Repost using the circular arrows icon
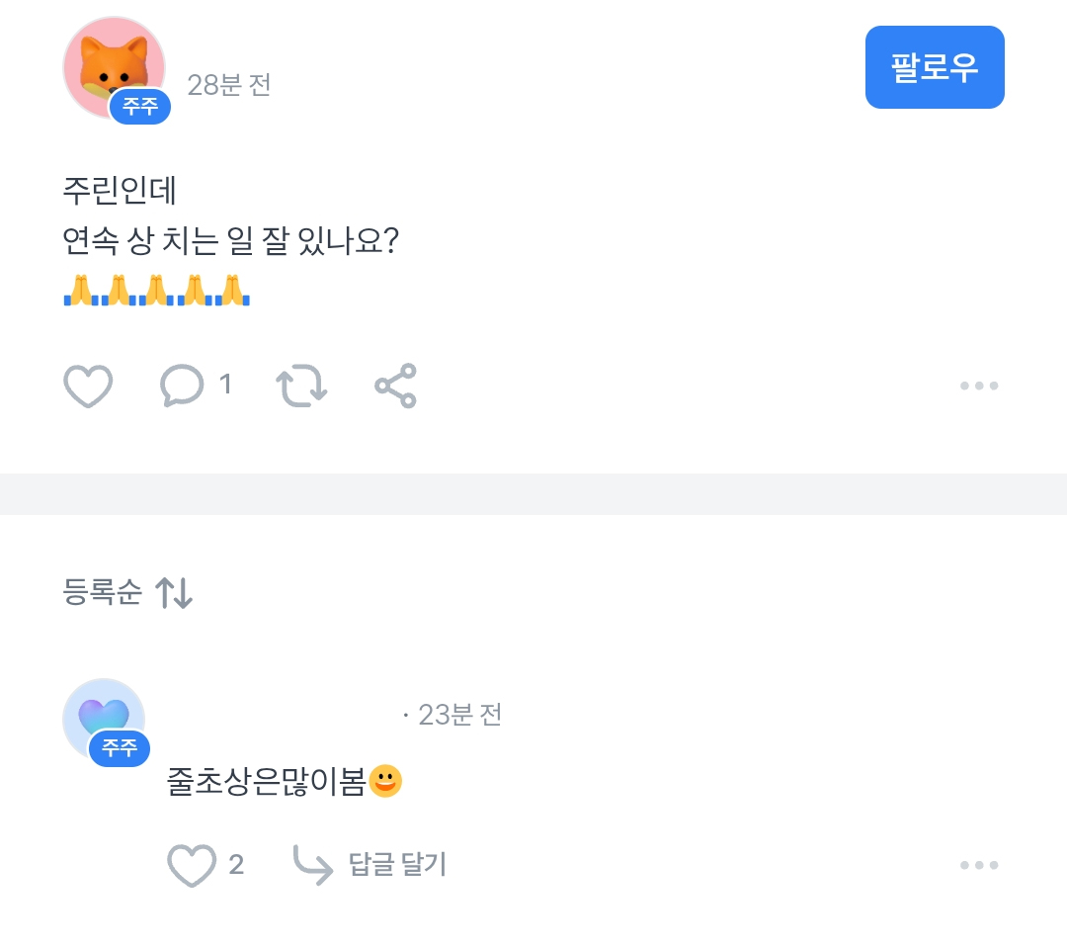This screenshot has height=948, width=1067. (301, 386)
